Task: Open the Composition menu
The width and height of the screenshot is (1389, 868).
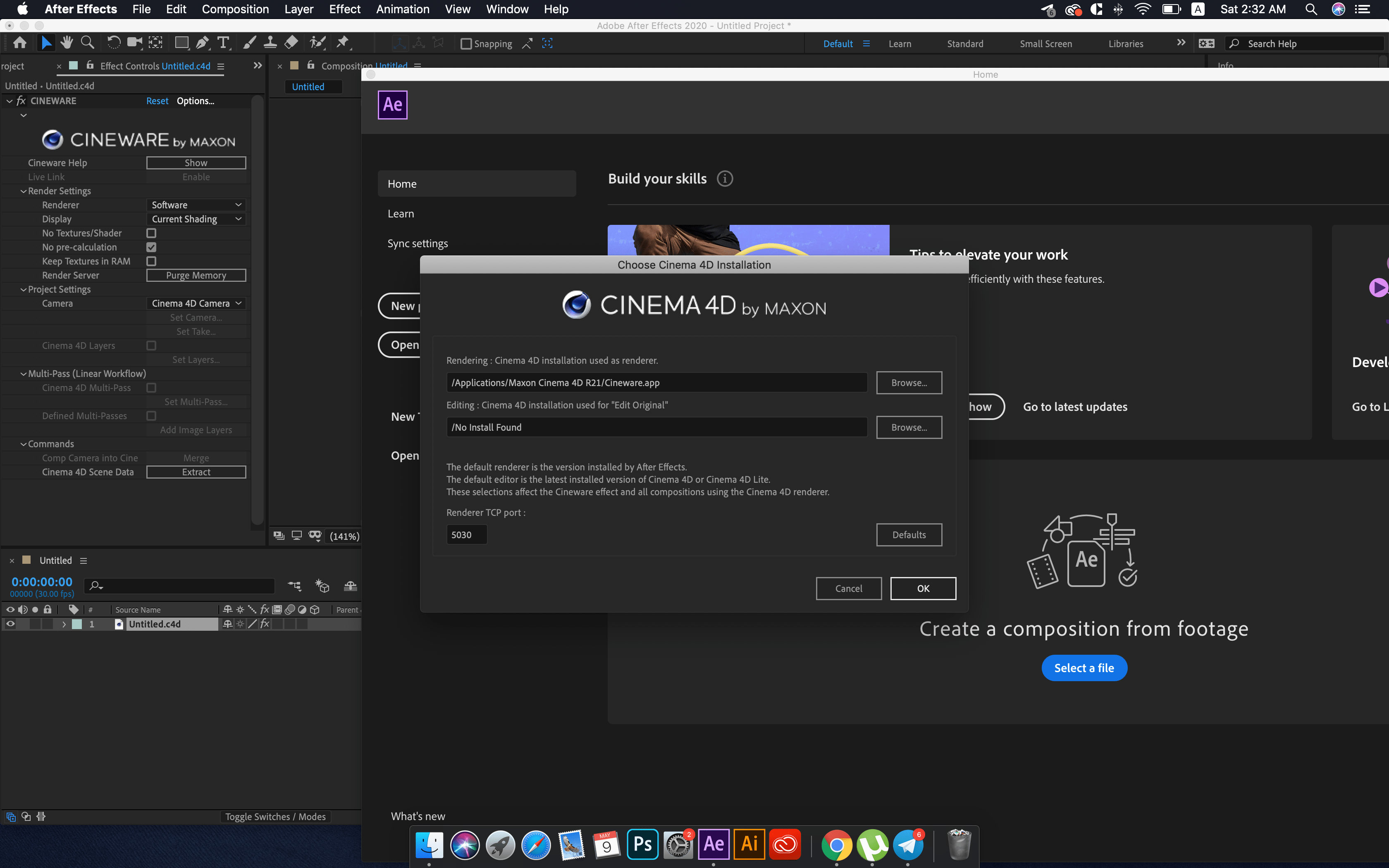Action: [x=235, y=9]
